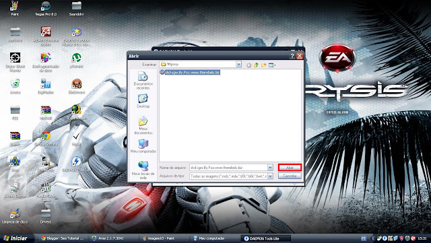431x243 pixels.
Task: Open Meu computador in the places bar
Action: click(x=143, y=146)
